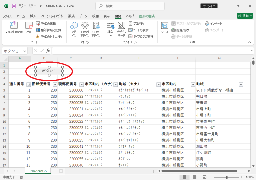Switch to the Insert (挿入) ribbon tab

[33, 16]
